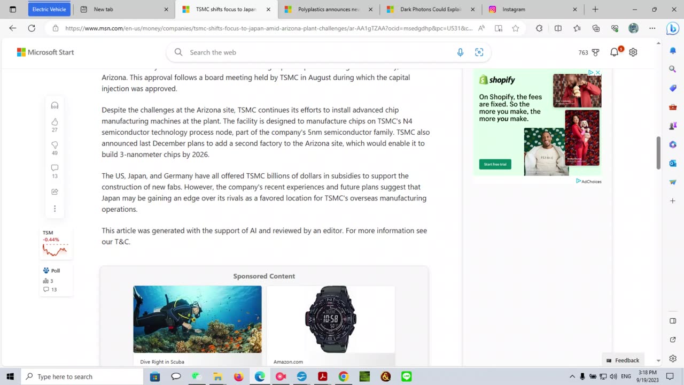Image resolution: width=684 pixels, height=385 pixels.
Task: Listen to article headphones icon
Action: pos(55,105)
